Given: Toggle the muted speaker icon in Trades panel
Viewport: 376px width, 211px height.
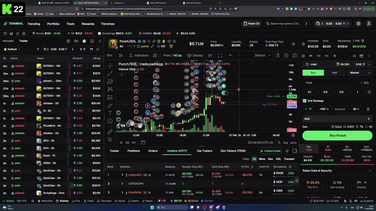Looking at the screenshot, I should pos(76,41).
